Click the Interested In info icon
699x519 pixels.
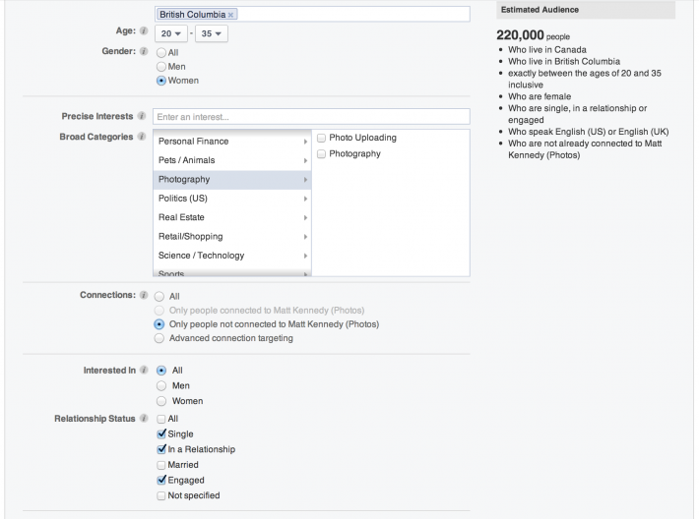pos(144,370)
